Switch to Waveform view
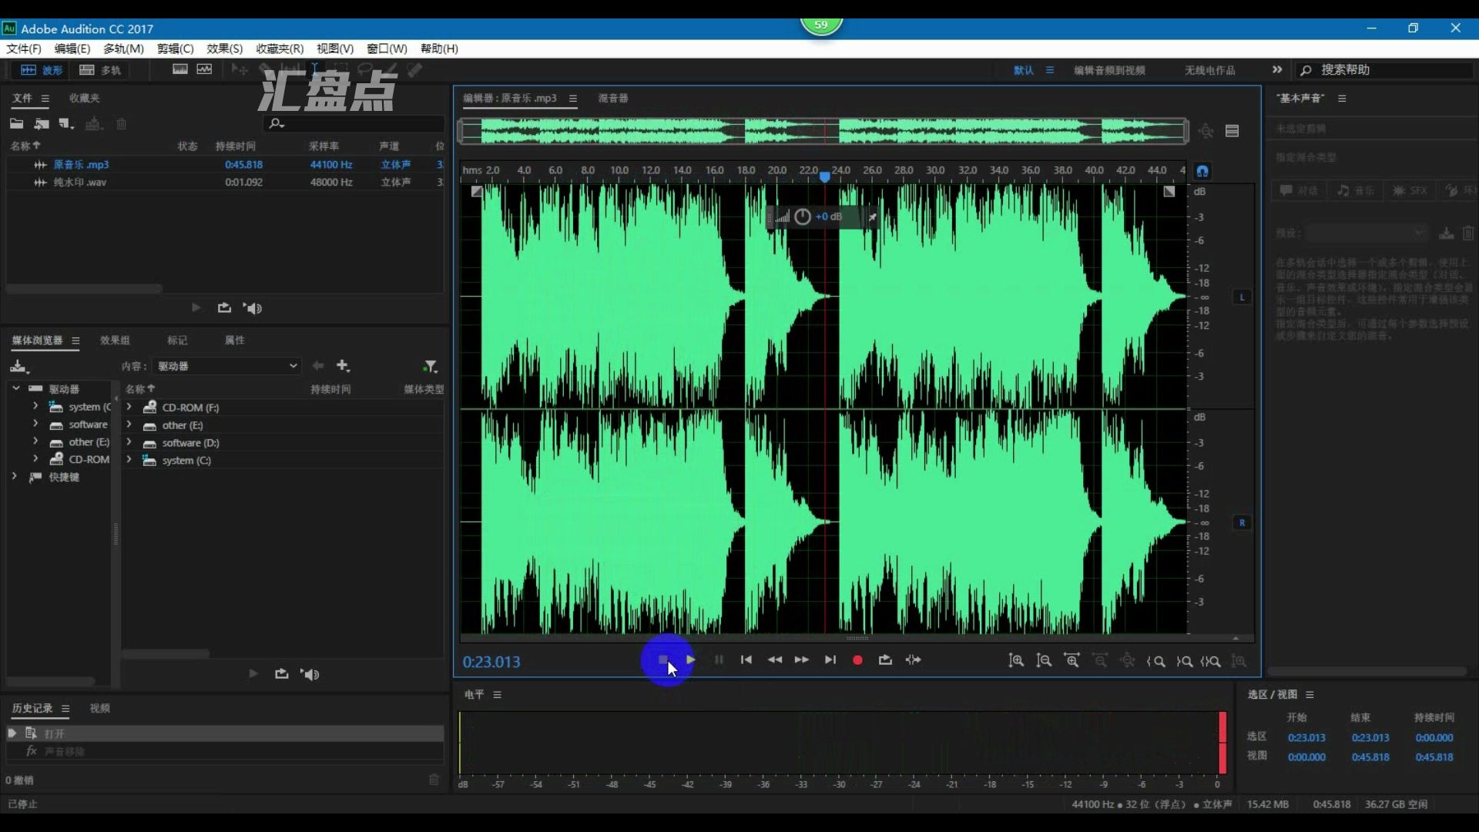Image resolution: width=1479 pixels, height=832 pixels. coord(42,70)
